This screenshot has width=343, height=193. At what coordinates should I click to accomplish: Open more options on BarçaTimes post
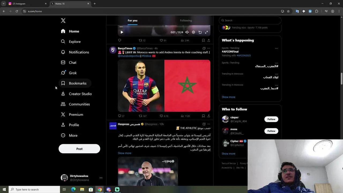[x=209, y=49]
